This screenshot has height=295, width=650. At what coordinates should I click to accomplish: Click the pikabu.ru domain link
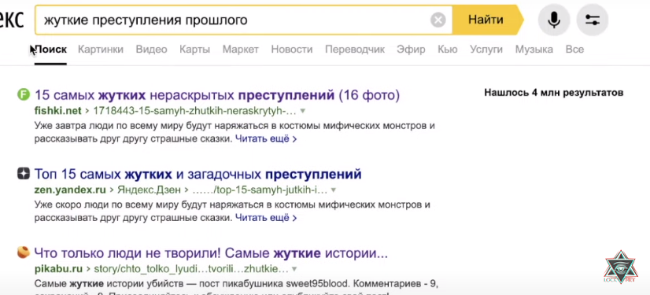[x=58, y=268]
